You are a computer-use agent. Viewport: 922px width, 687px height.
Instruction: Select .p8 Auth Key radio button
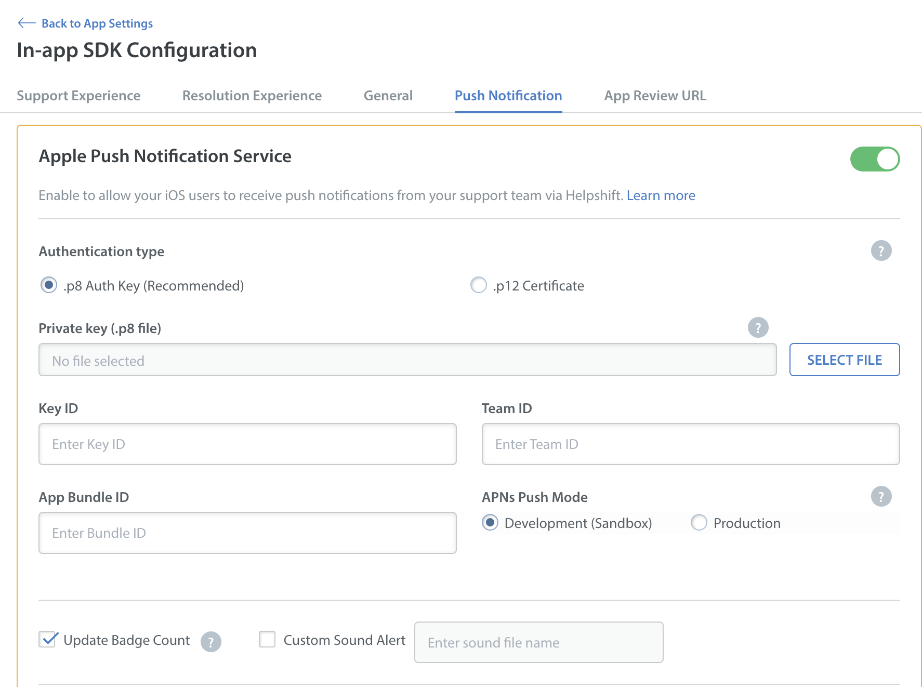coord(49,285)
